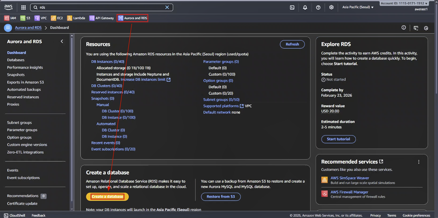438x218 pixels.
Task: Open CloudShell from the footer bar
Action: [14, 215]
